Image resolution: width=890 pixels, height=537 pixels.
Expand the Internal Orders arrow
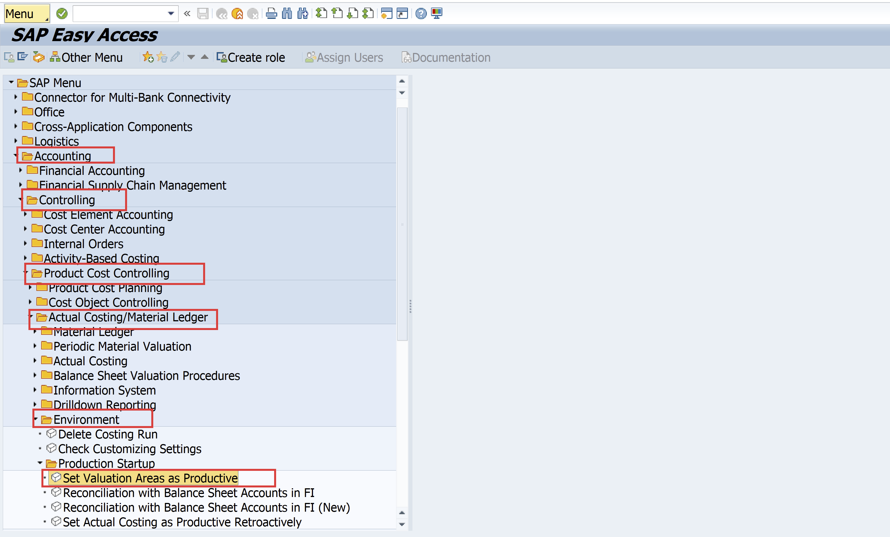(x=26, y=243)
